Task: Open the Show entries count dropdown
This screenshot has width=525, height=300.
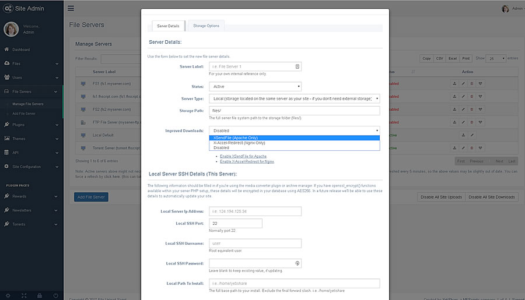Action: (496, 58)
